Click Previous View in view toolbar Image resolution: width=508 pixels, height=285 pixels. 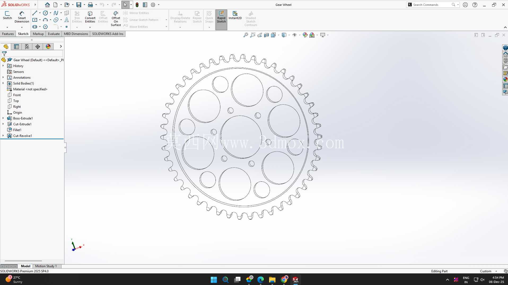(260, 35)
